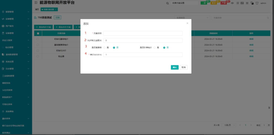Viewport: 274px width, 135px height.
Task: Expand 运维管理 in the sidebar
Action: (x=16, y=19)
